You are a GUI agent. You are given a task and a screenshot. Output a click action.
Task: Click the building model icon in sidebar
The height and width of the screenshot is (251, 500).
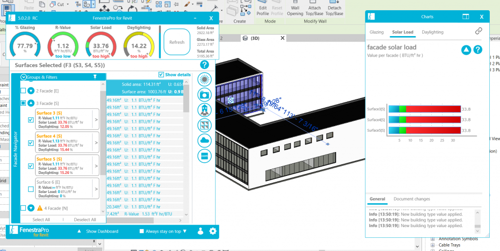point(205,110)
